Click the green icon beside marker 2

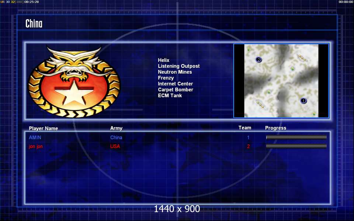[249, 49]
